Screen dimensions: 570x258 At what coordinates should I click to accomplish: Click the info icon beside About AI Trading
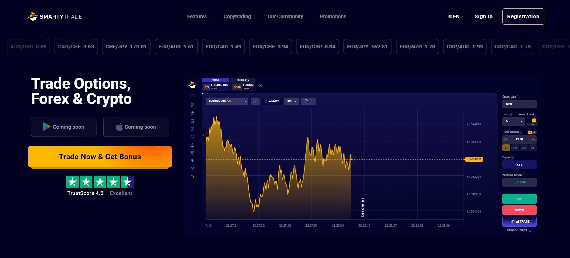[530, 230]
